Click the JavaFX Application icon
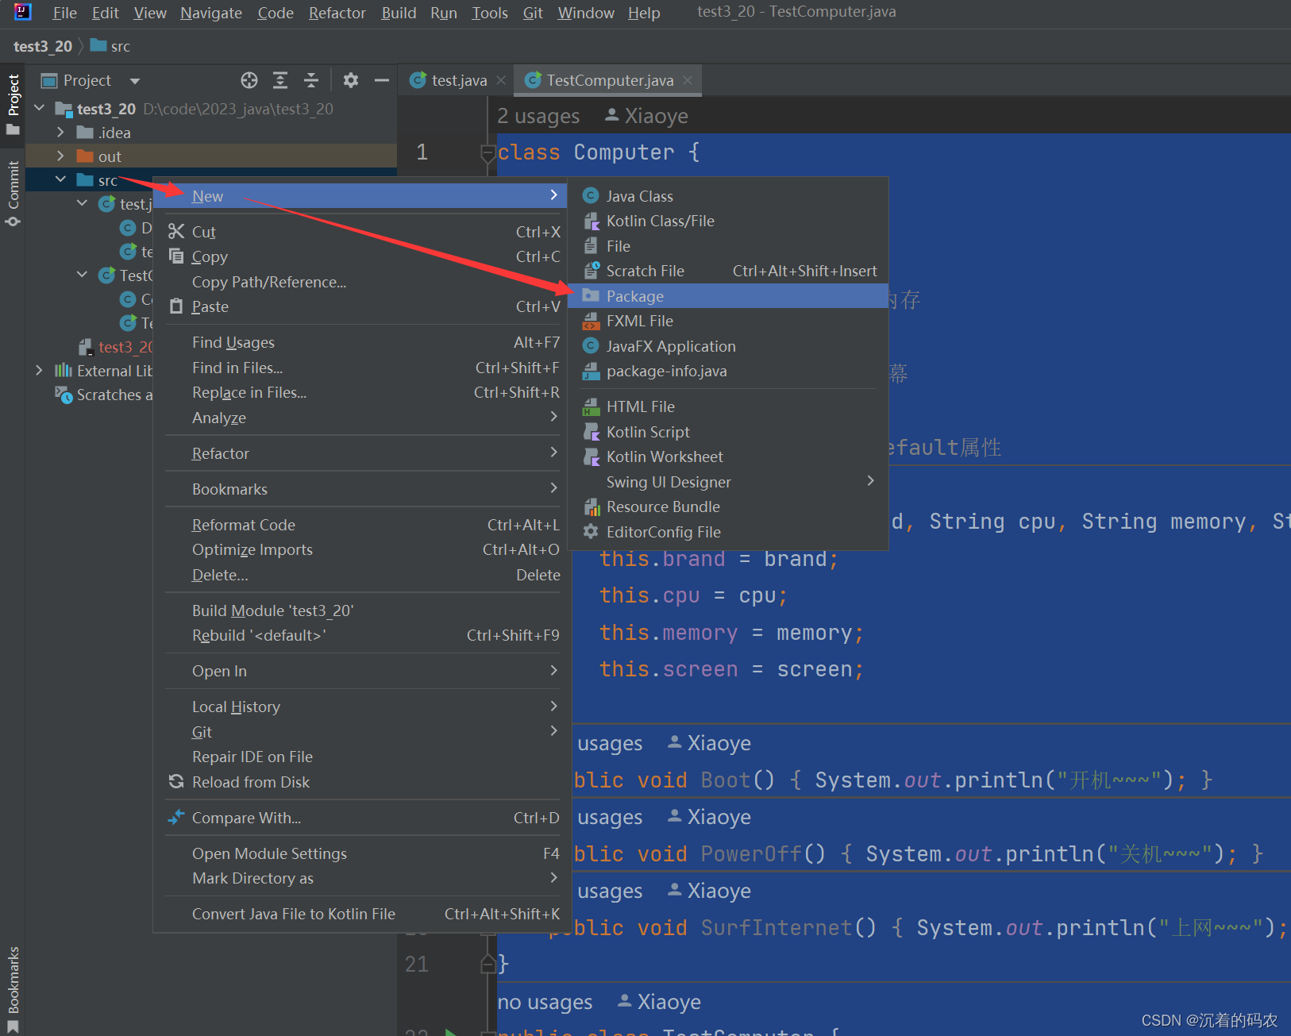Image resolution: width=1291 pixels, height=1036 pixels. tap(591, 346)
